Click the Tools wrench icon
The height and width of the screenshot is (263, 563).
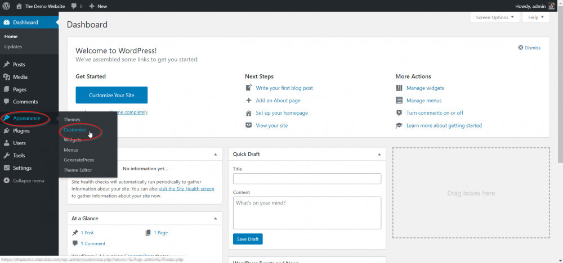coord(6,156)
